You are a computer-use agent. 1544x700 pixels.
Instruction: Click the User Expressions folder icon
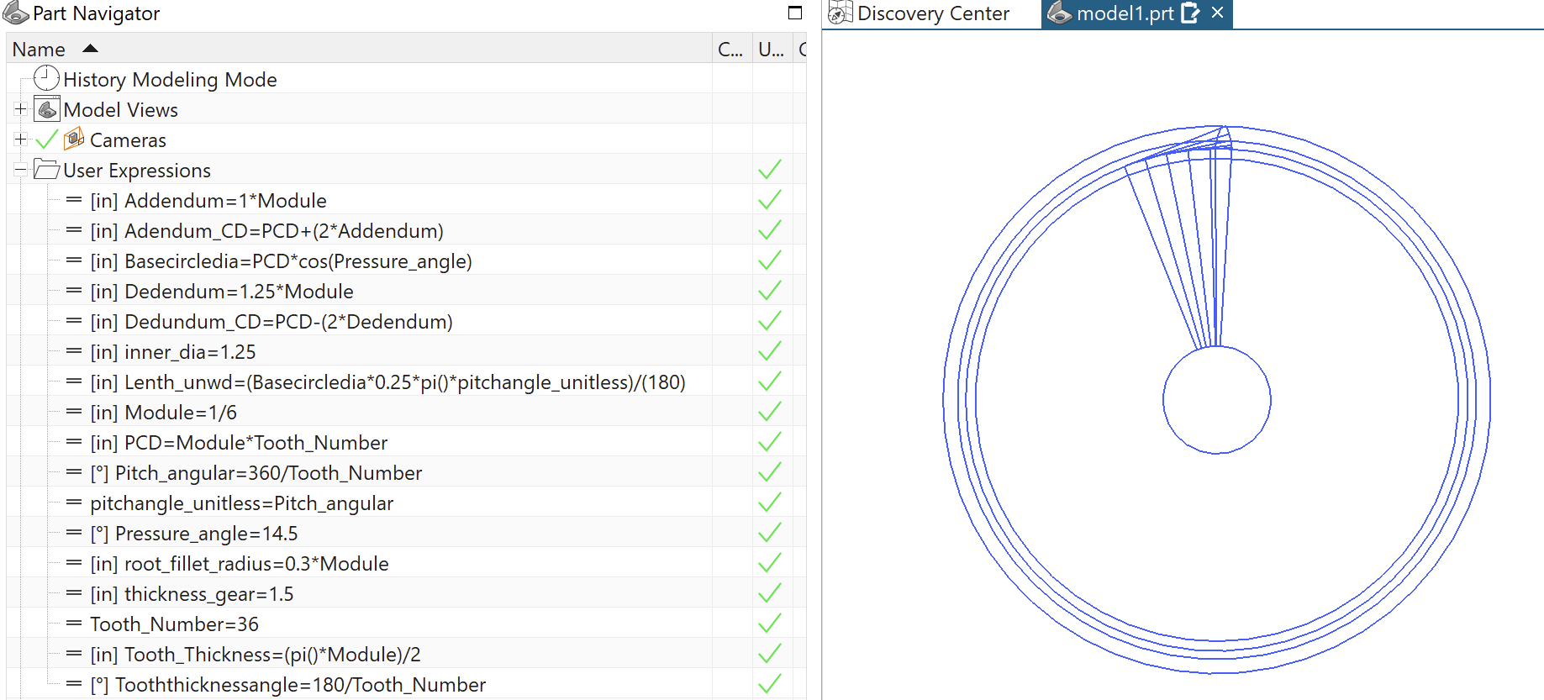click(x=46, y=170)
